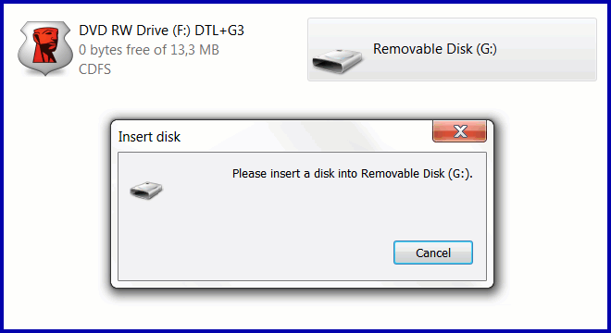
Task: Click the 'Please insert a disk' message text
Action: (353, 173)
